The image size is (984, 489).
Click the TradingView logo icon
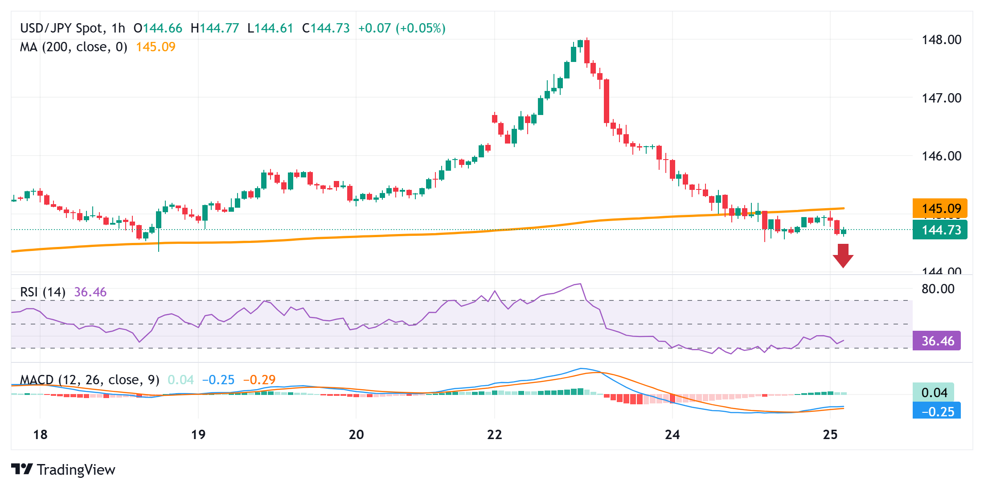tap(22, 469)
